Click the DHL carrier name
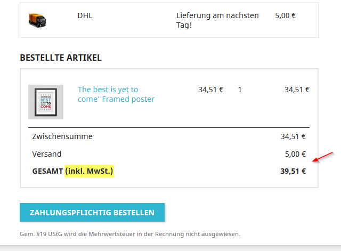 coord(85,15)
